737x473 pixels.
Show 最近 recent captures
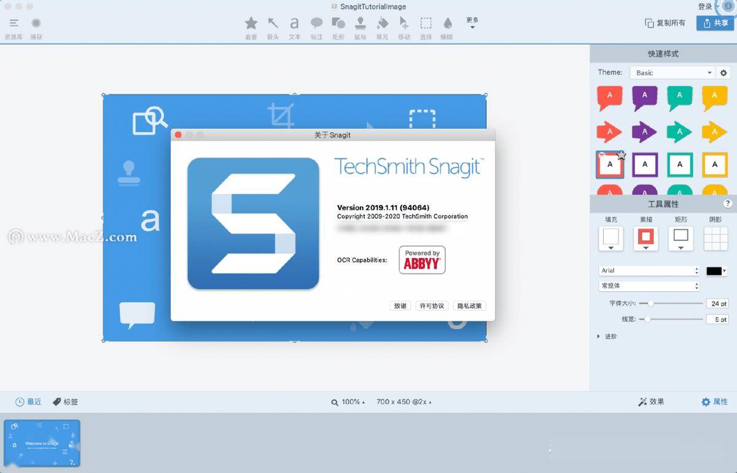[x=28, y=402]
